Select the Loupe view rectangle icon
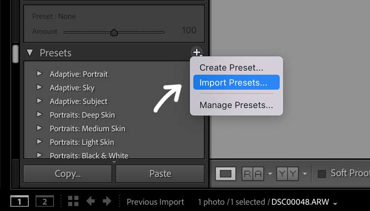 coord(225,174)
